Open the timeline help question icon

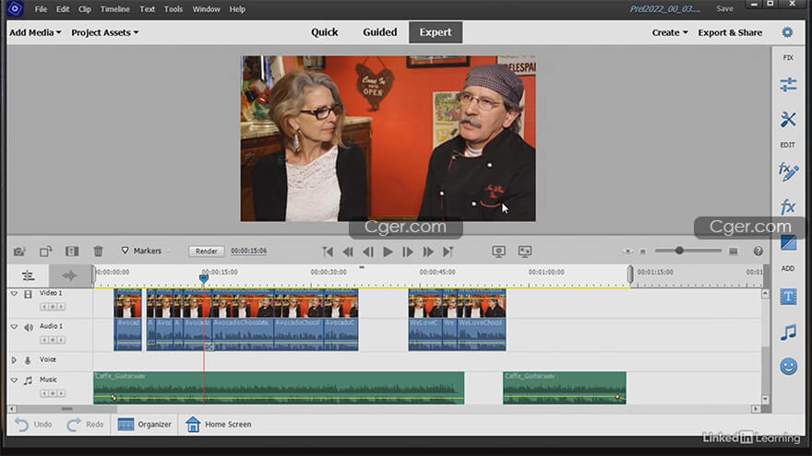758,251
